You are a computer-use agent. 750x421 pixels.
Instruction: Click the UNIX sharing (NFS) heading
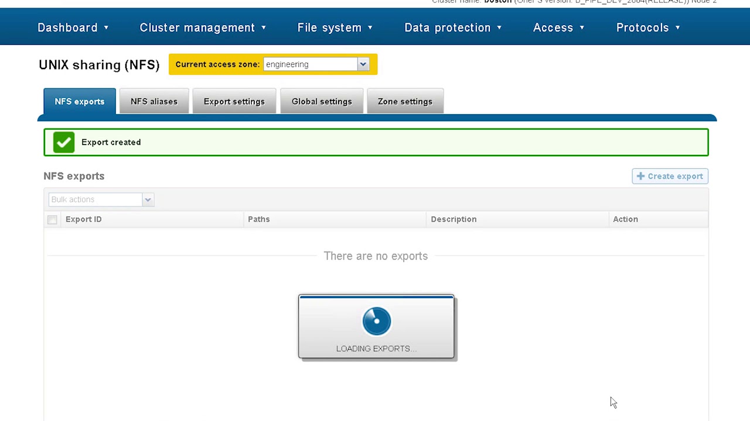[x=99, y=65]
